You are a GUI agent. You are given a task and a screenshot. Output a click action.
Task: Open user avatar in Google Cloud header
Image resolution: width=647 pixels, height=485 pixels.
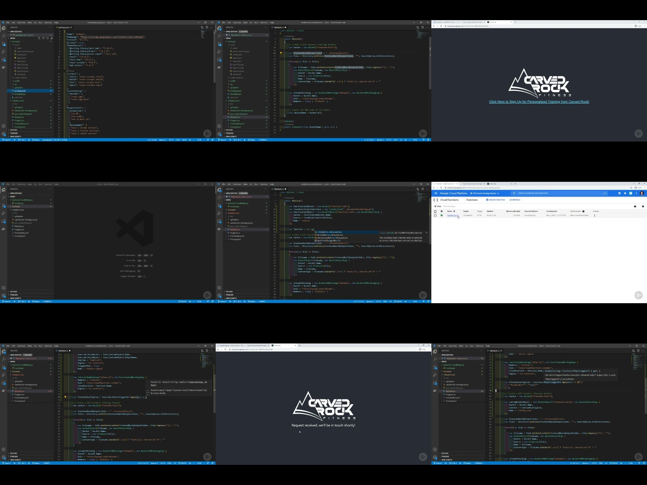coord(642,193)
